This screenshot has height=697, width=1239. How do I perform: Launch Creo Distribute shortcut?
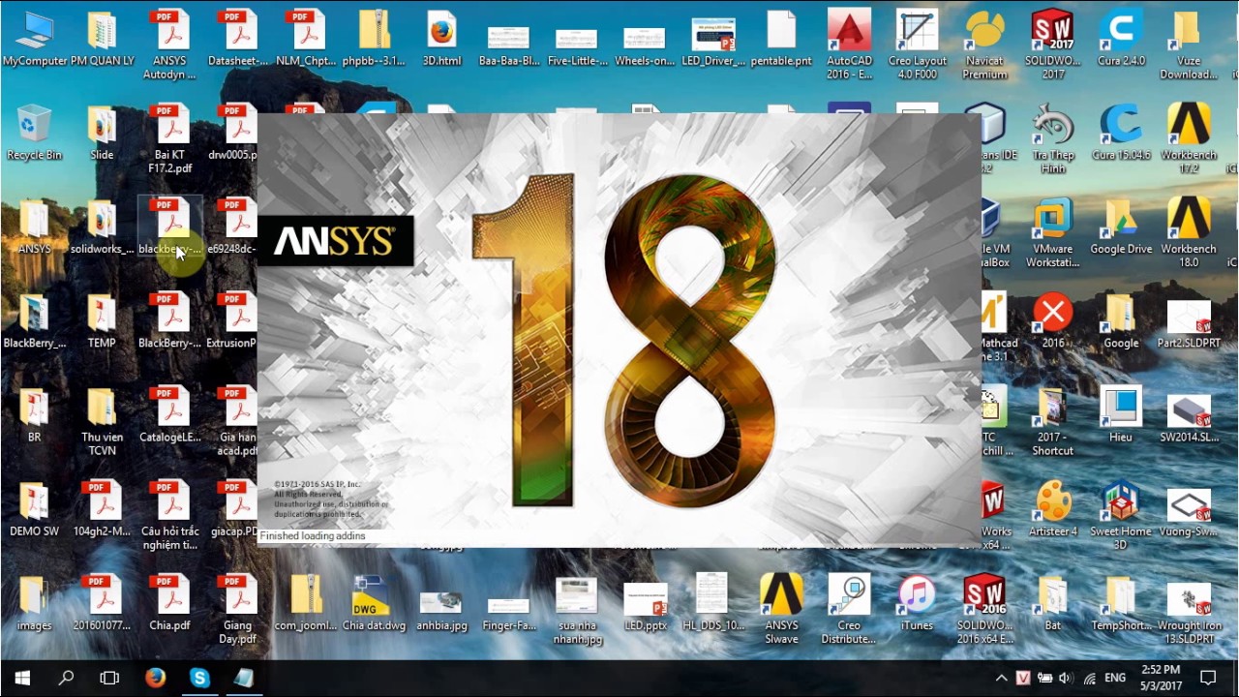849,608
